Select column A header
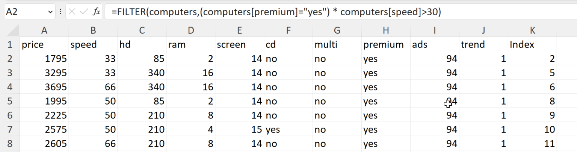 click(44, 31)
